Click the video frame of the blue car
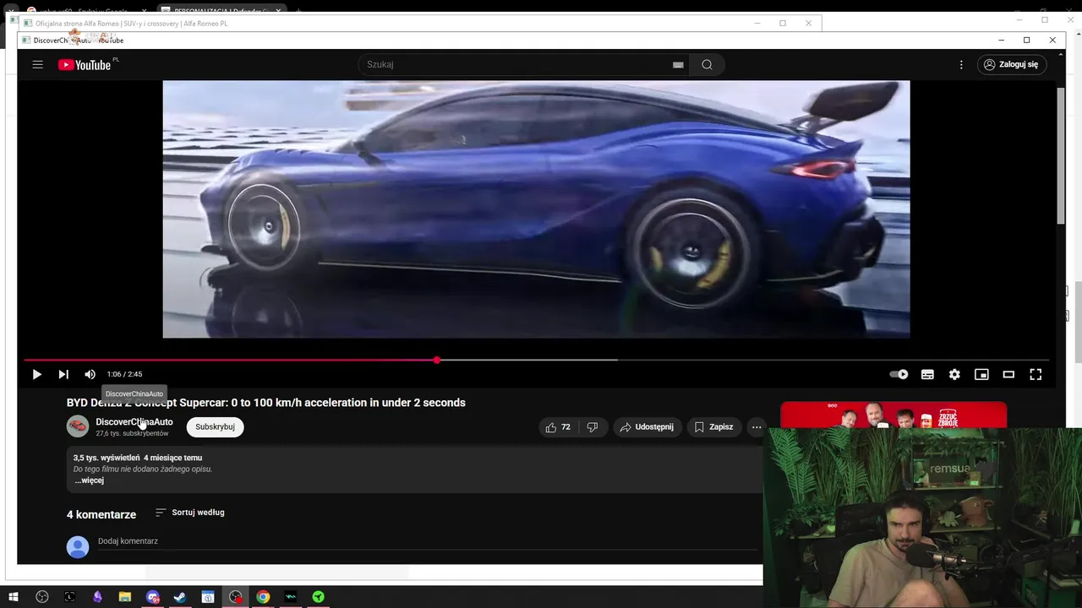The width and height of the screenshot is (1082, 608). click(x=536, y=209)
